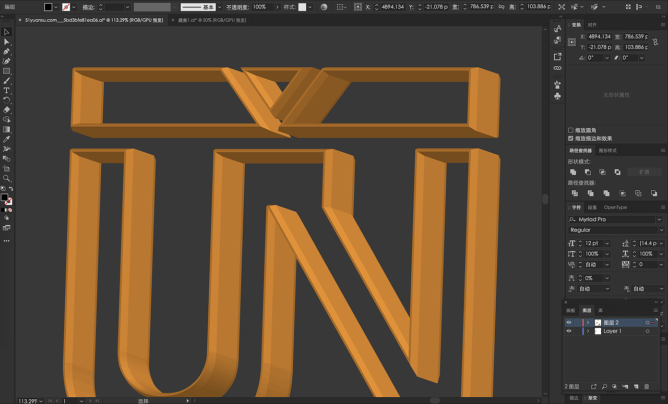668x404 pixels.
Task: Click the stroke none swatch in control bar
Action: [66, 7]
